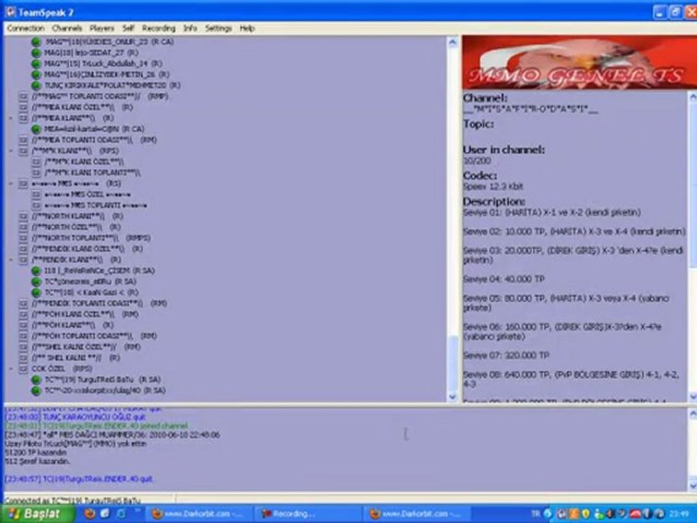This screenshot has width=697, height=523.
Task: Select the PENDİK KLANI ÖZEL channel
Action: click(x=87, y=249)
